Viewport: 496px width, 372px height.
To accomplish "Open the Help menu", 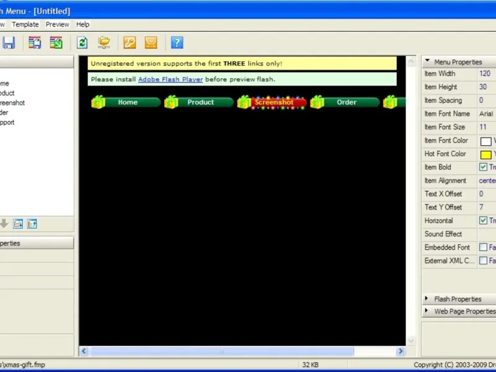I will click(82, 24).
